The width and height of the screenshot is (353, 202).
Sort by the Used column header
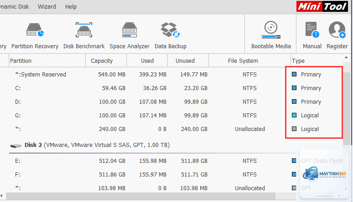(x=147, y=61)
